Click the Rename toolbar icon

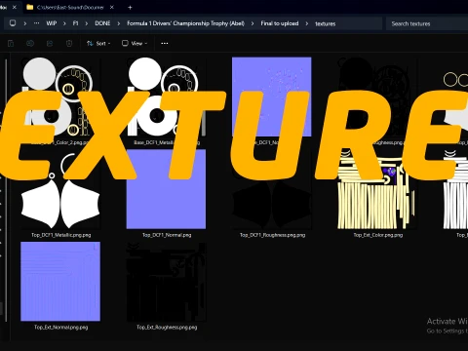click(x=30, y=43)
